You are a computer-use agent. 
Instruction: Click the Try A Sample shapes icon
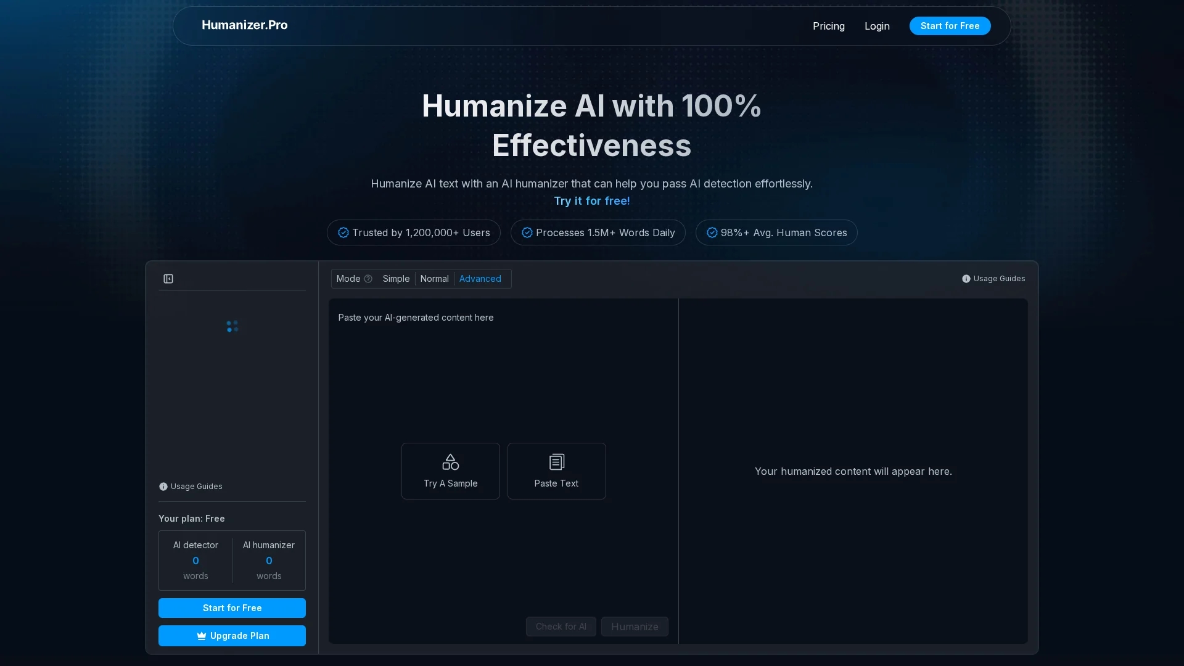point(450,462)
